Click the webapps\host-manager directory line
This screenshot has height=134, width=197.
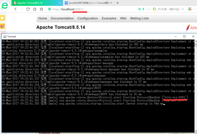(58, 63)
